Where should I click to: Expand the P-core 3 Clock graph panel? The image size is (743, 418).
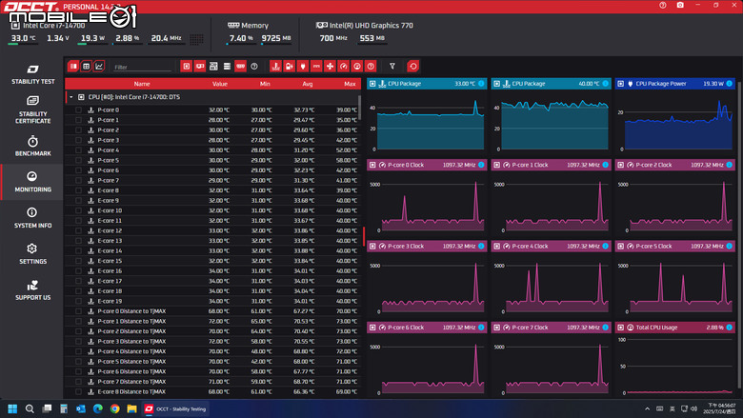pos(372,247)
